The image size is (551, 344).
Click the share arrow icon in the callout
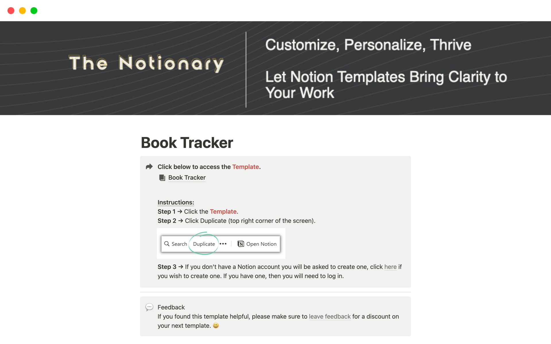click(x=149, y=167)
